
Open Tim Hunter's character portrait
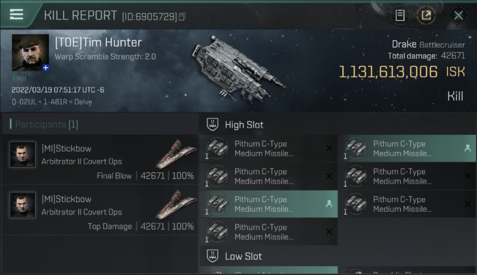[30, 52]
